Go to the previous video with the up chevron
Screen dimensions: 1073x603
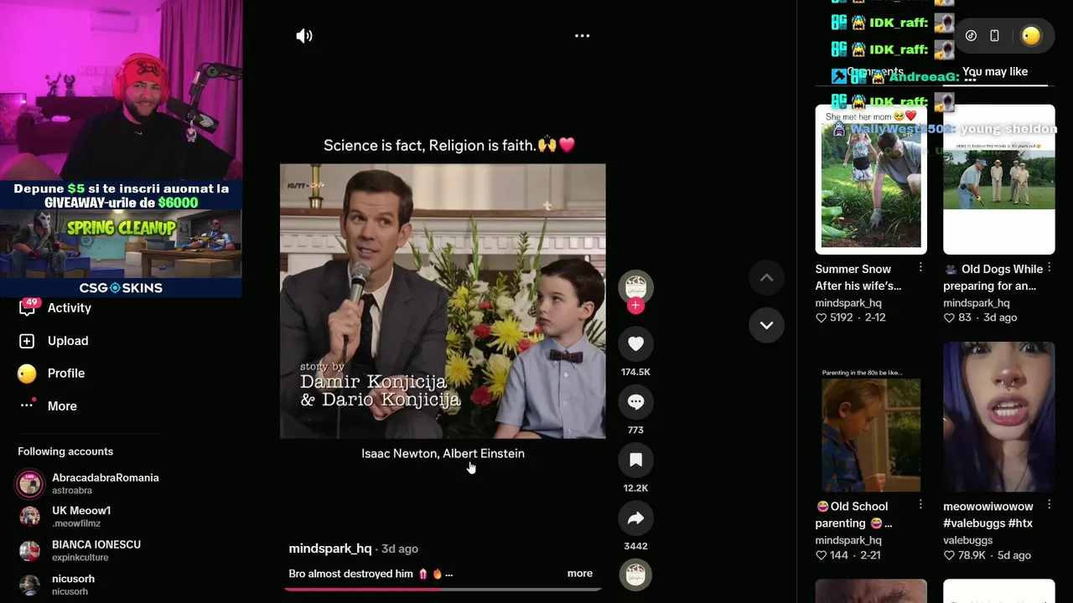point(766,278)
